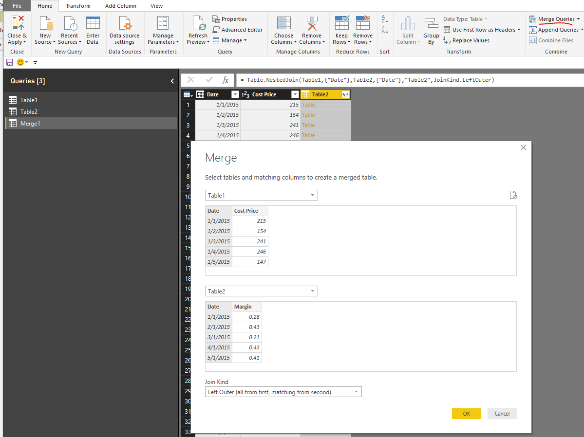Open the Table1 dropdown in Merge dialog

pos(261,196)
